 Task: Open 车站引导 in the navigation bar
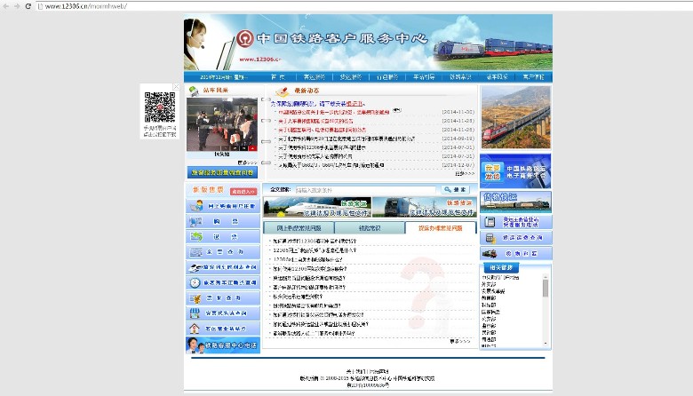pos(424,77)
